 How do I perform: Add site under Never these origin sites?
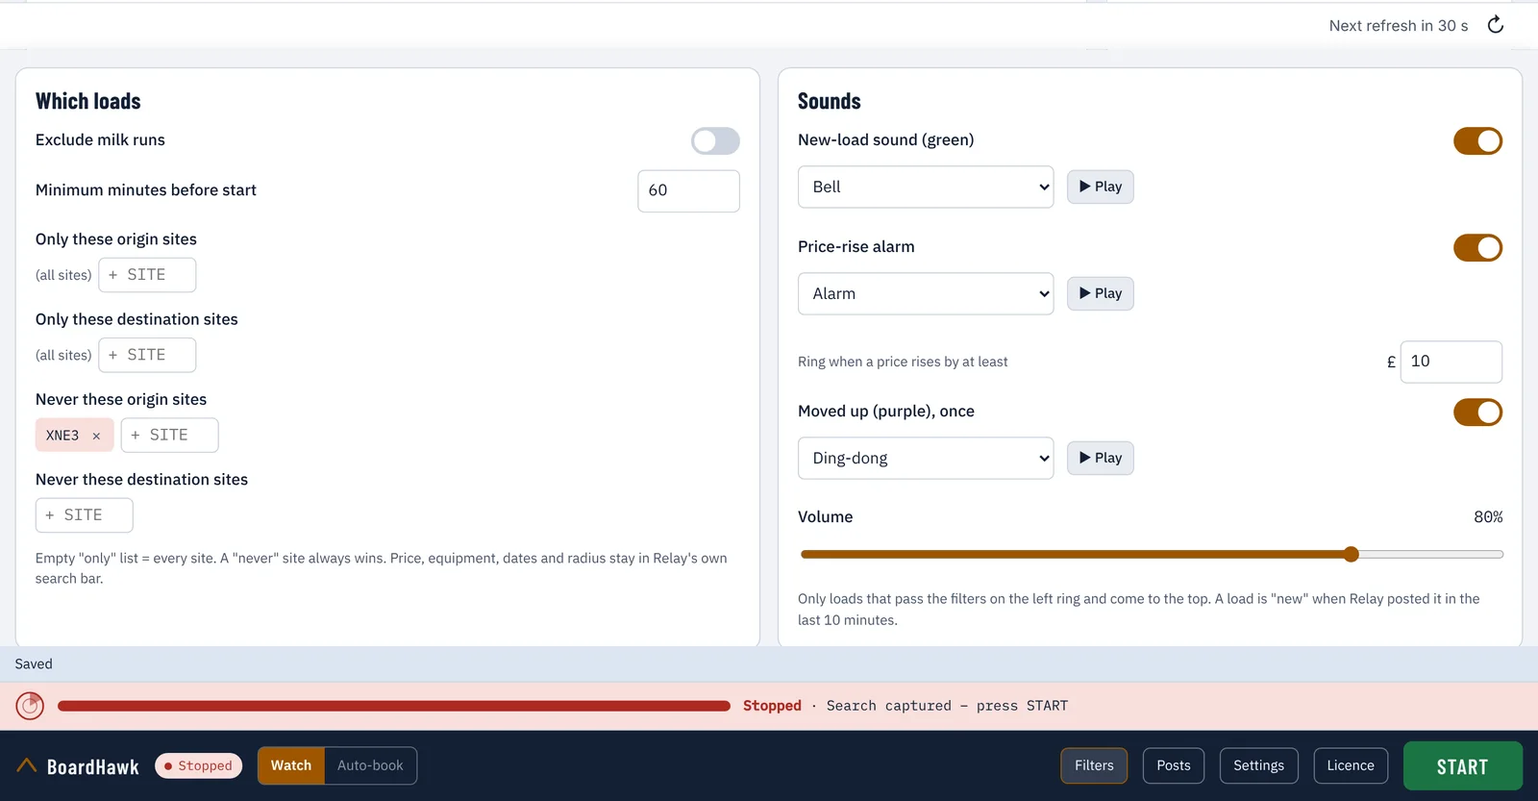(169, 435)
